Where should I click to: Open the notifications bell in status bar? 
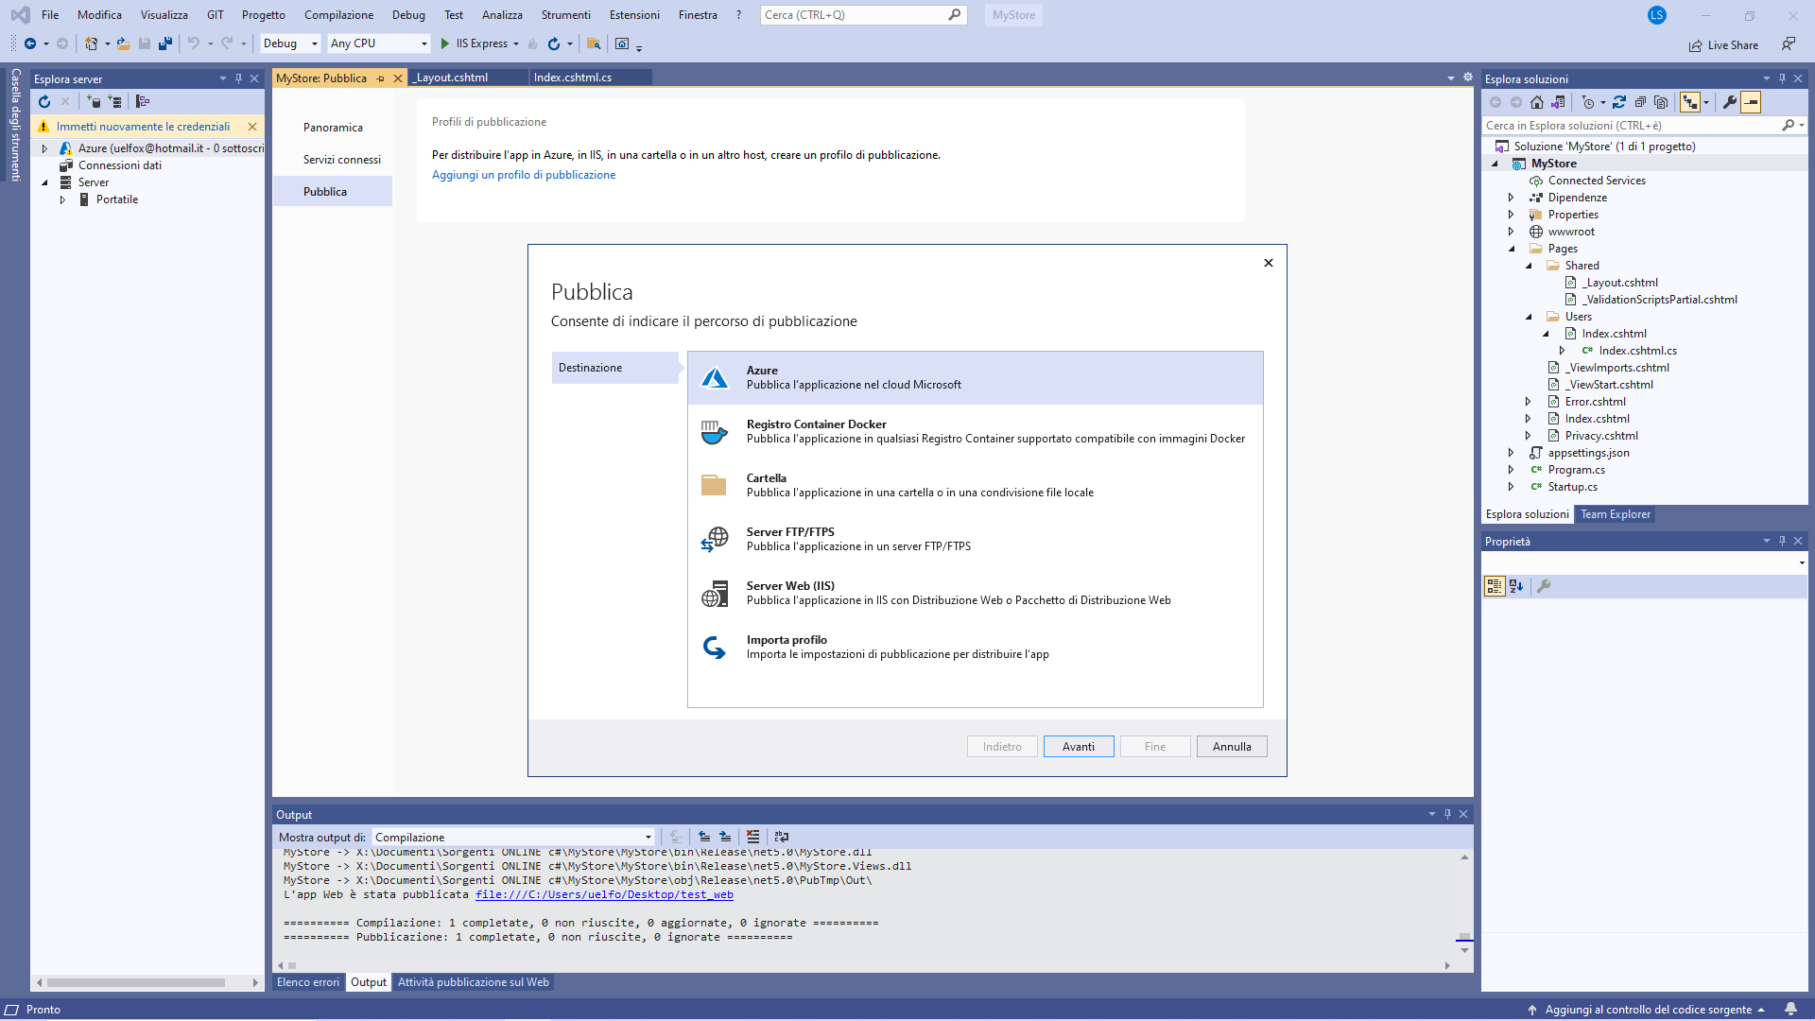pyautogui.click(x=1790, y=1009)
